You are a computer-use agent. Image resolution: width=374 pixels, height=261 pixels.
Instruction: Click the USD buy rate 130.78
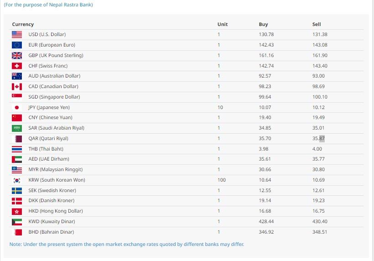coord(266,35)
